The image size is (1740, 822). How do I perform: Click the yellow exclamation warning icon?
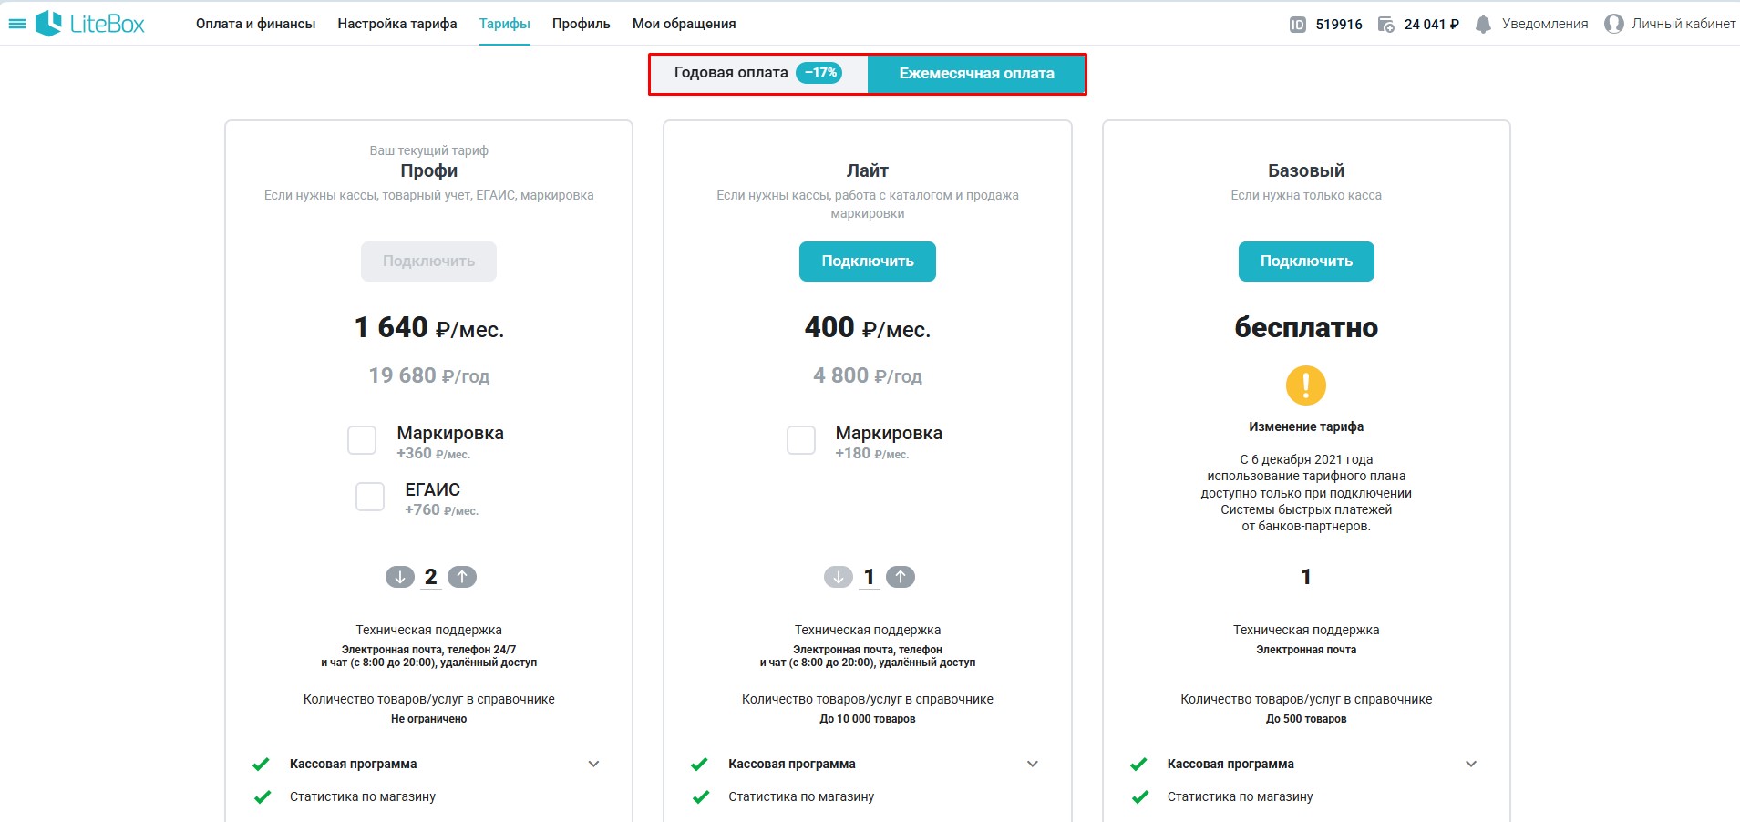tap(1305, 385)
